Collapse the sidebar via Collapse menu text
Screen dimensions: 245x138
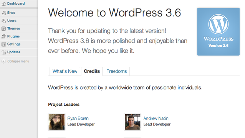[x=18, y=61]
